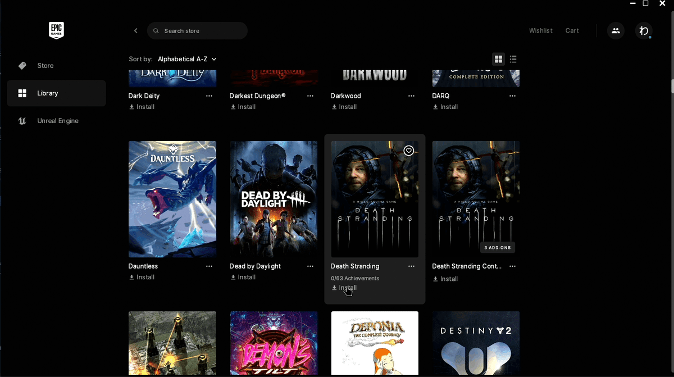The height and width of the screenshot is (377, 674).
Task: Open Dead by Daylight more options menu
Action: pos(310,266)
